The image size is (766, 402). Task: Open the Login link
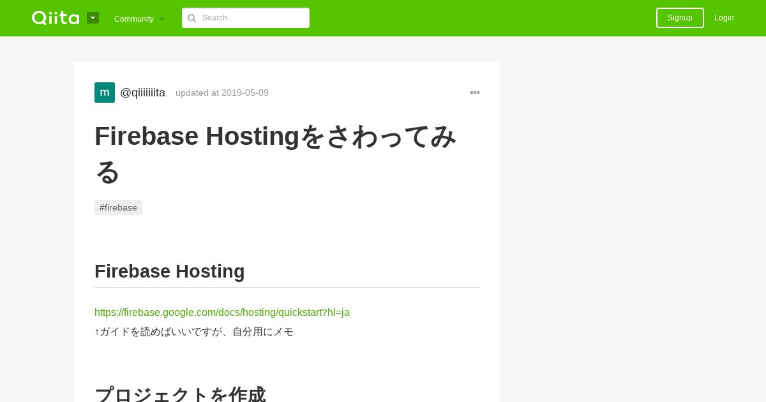[x=724, y=18]
